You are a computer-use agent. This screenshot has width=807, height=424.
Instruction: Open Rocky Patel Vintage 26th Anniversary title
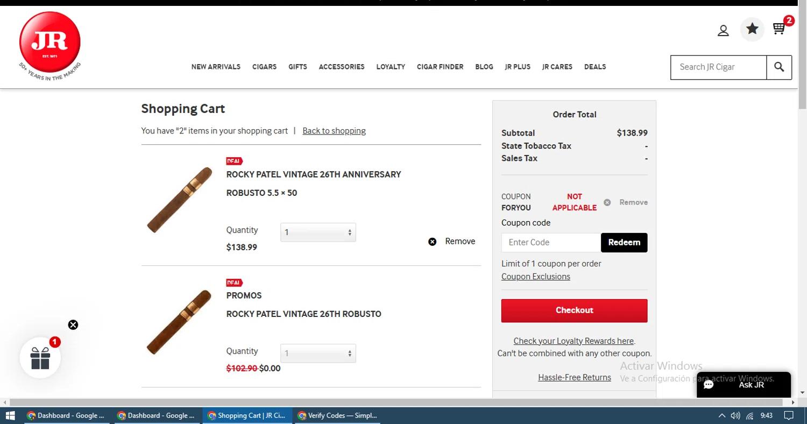pyautogui.click(x=314, y=174)
